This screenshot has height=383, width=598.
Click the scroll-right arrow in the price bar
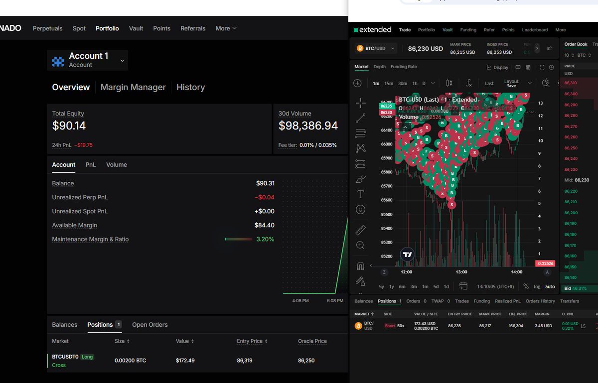(537, 48)
